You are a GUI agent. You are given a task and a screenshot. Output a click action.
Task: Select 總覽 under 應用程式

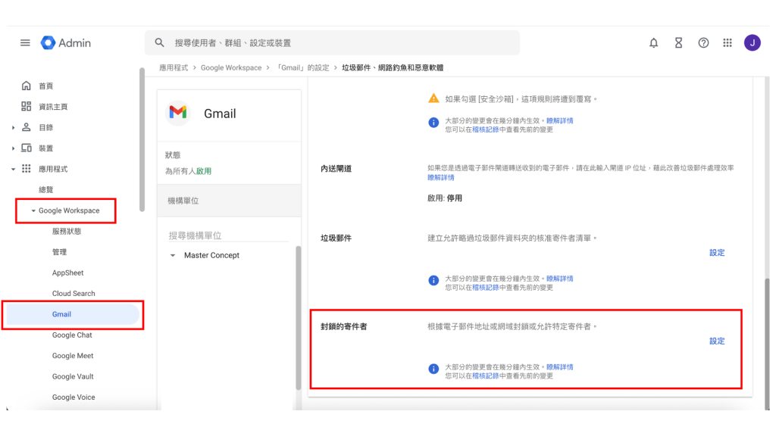[46, 190]
